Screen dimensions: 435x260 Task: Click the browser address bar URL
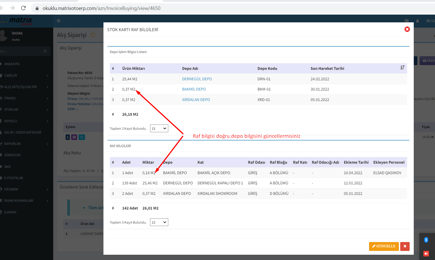click(101, 8)
